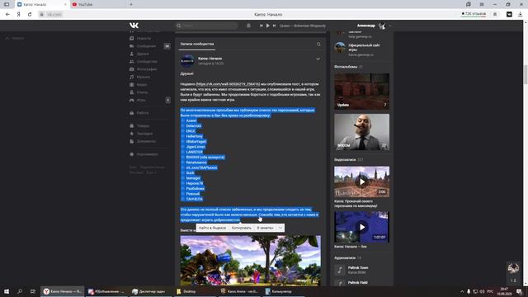This screenshot has height=297, width=528.
Task: Play the Queen – Bohemian Rhapsody track
Action: [267, 26]
